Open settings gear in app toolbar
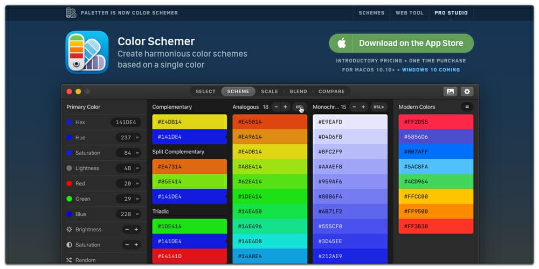 (x=467, y=91)
